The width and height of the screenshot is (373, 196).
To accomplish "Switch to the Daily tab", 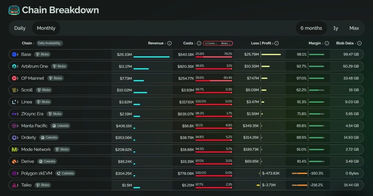I will coord(20,28).
